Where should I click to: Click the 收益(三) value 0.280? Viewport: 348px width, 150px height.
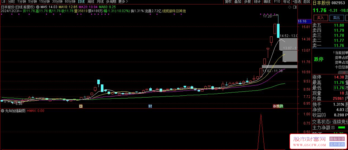tap(338, 115)
